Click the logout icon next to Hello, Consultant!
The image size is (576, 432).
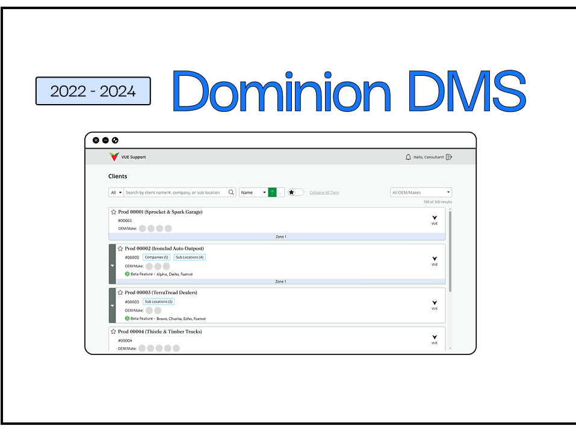(x=449, y=157)
